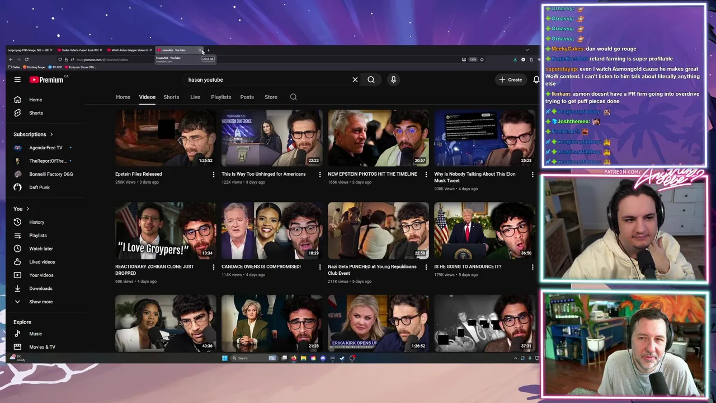Open options for NEW EPSTEIN PHOTOS video
This screenshot has height=403, width=716.
point(426,175)
